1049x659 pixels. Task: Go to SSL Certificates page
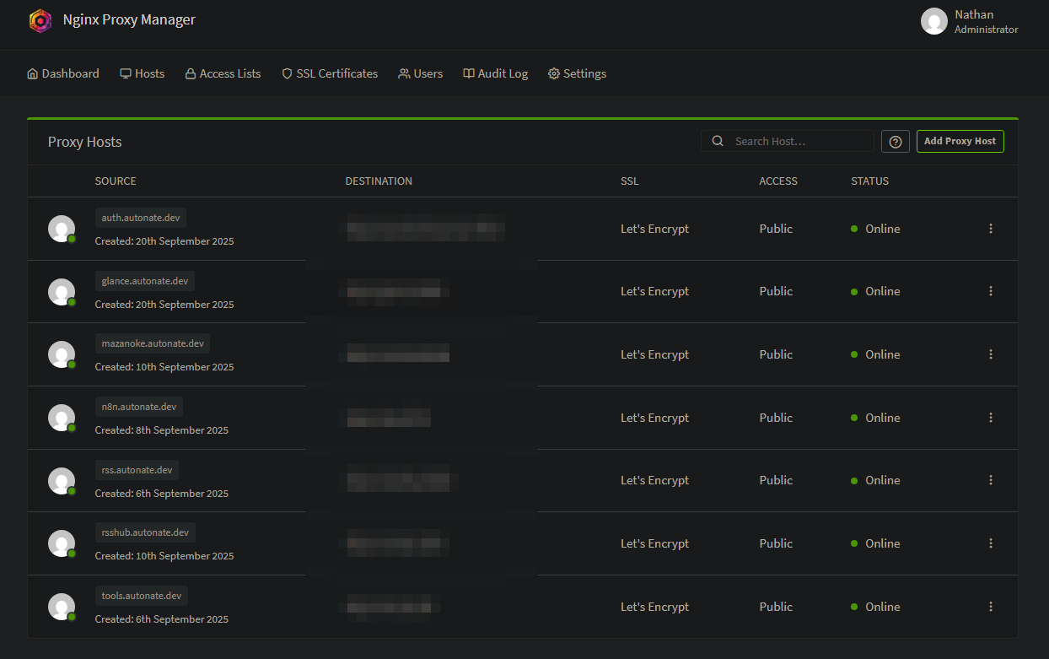click(329, 73)
